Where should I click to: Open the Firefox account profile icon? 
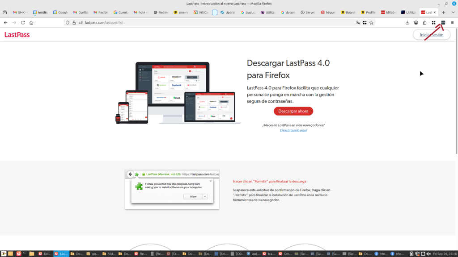coord(416,22)
